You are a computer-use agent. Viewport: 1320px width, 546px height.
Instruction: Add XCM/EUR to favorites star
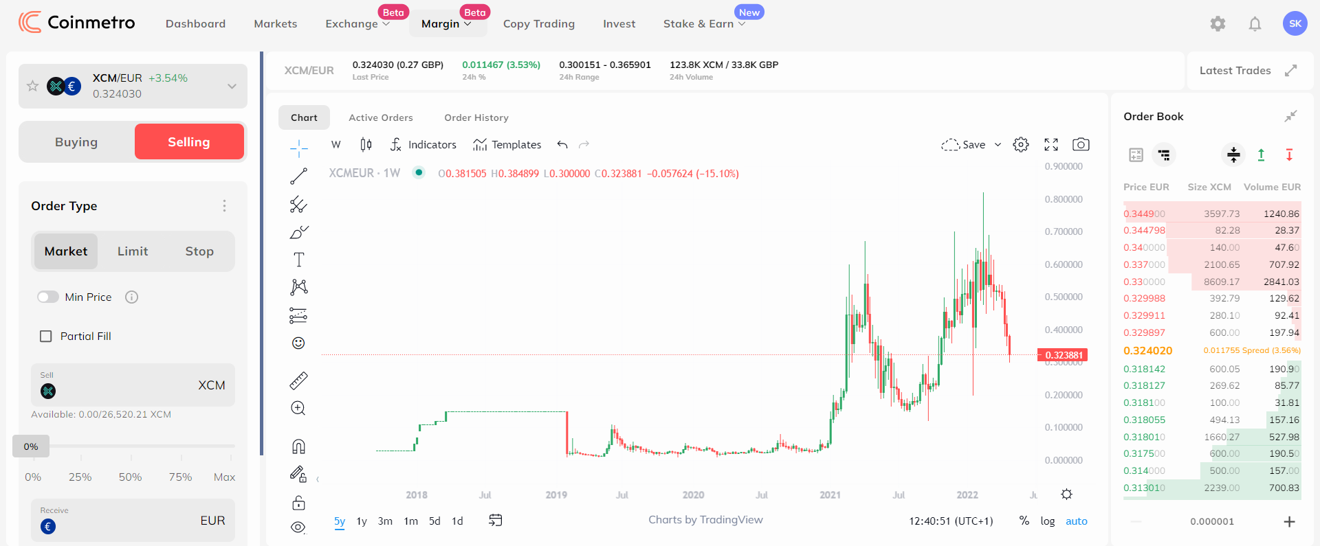click(32, 86)
